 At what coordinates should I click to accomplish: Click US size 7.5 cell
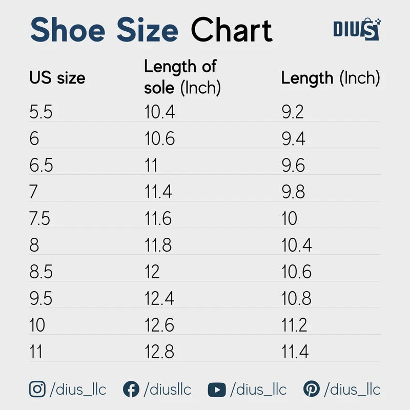[x=41, y=219]
